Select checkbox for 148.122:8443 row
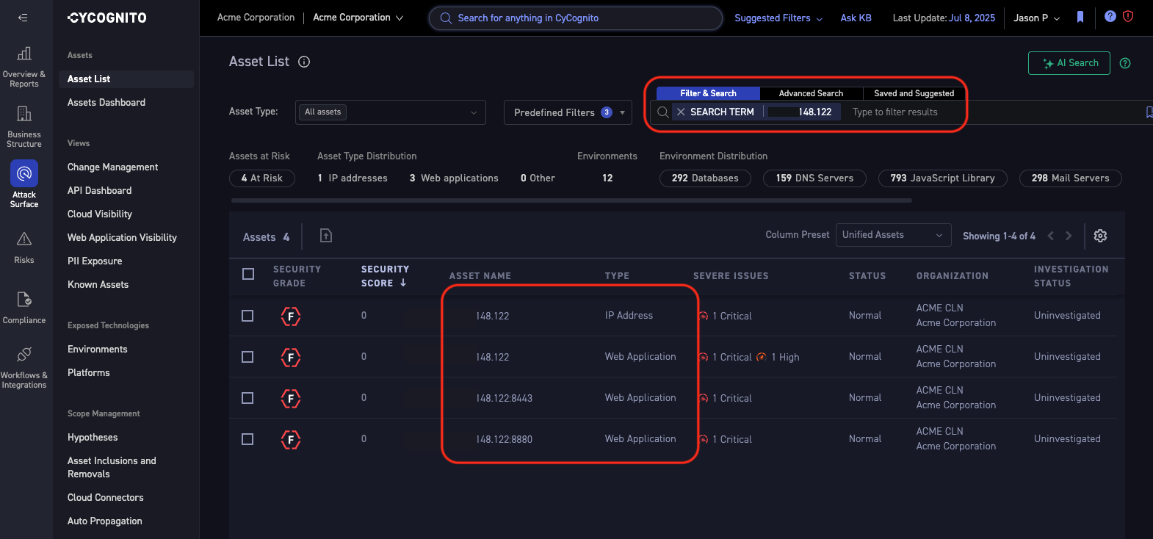 coord(247,398)
